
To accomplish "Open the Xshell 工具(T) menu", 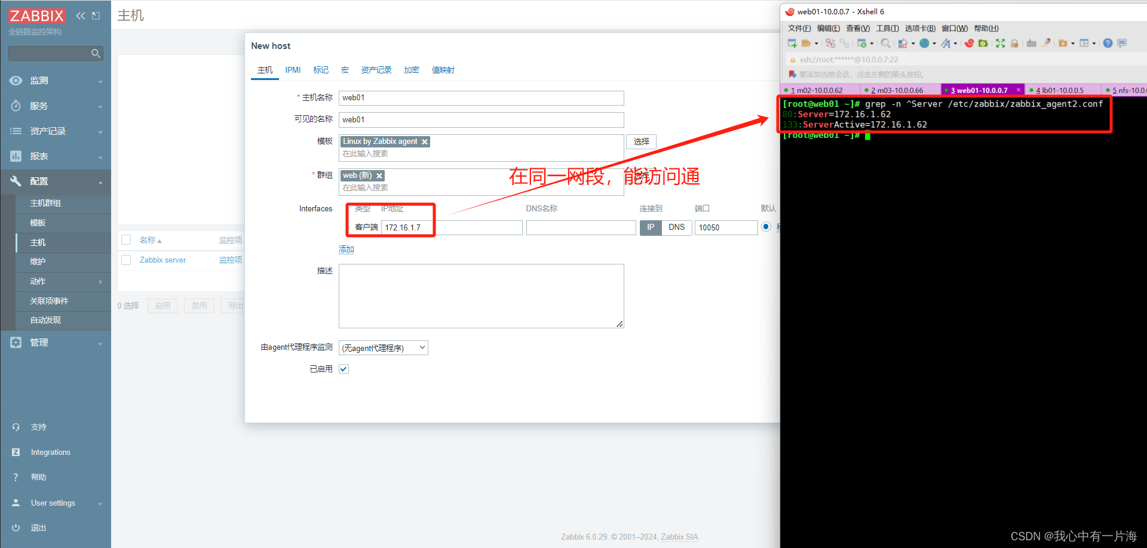I will (887, 28).
